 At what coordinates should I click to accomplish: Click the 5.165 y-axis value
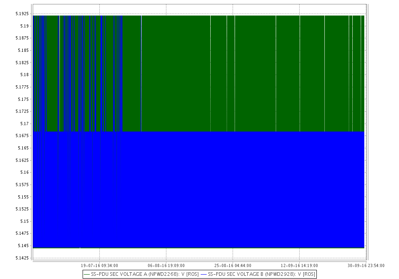pos(24,148)
